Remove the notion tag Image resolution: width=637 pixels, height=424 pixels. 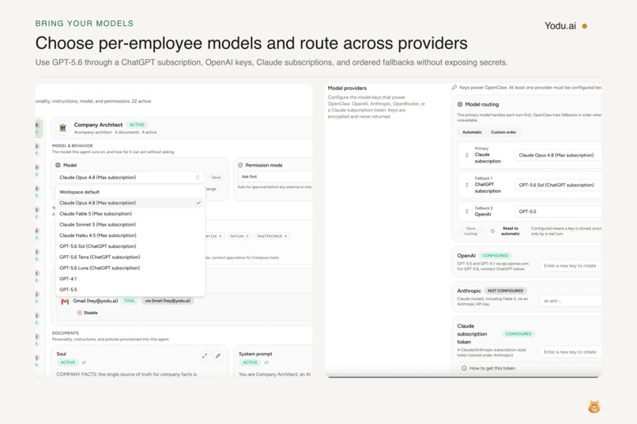[x=247, y=236]
